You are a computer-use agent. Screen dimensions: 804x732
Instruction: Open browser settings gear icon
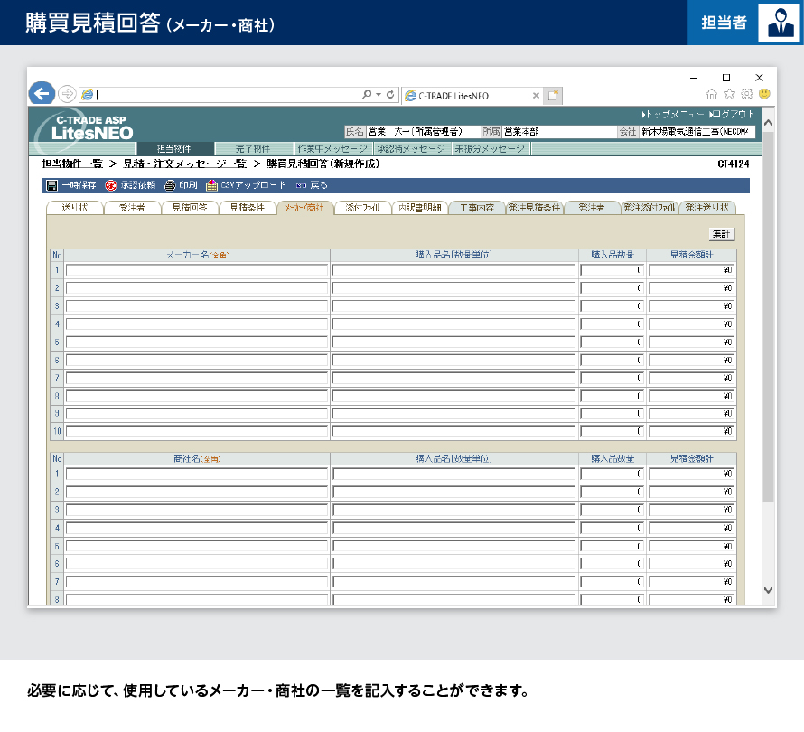click(x=746, y=94)
